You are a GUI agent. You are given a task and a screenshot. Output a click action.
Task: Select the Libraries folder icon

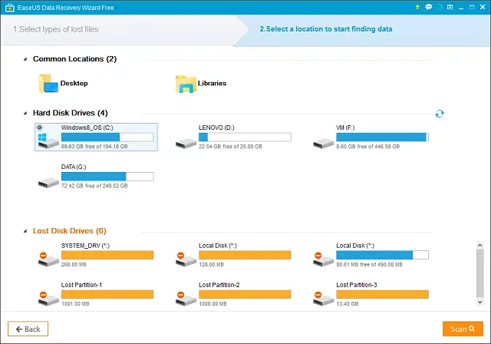click(x=186, y=84)
